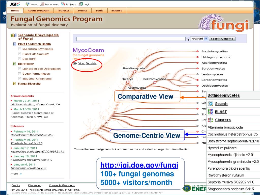Screen dimensions: 260x195
Task: Click the Genomic Encyclopedia books icon
Action: [x=13, y=35]
